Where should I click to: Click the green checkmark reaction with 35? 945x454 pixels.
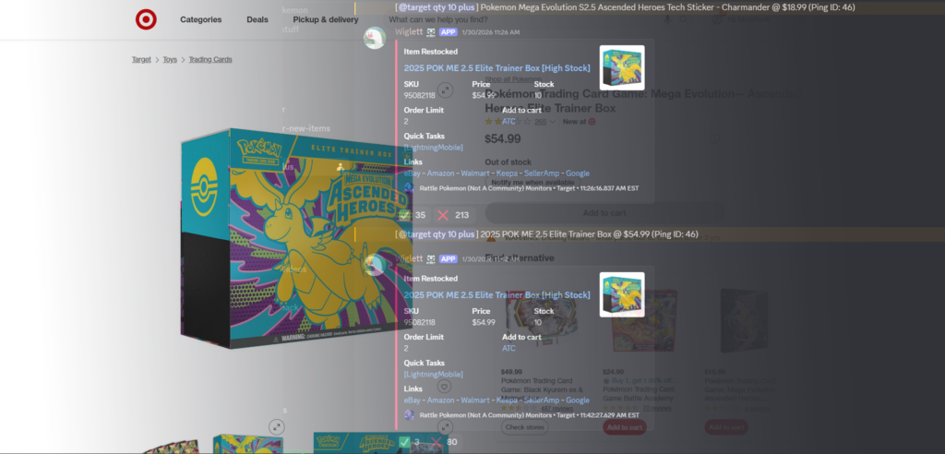coord(413,215)
